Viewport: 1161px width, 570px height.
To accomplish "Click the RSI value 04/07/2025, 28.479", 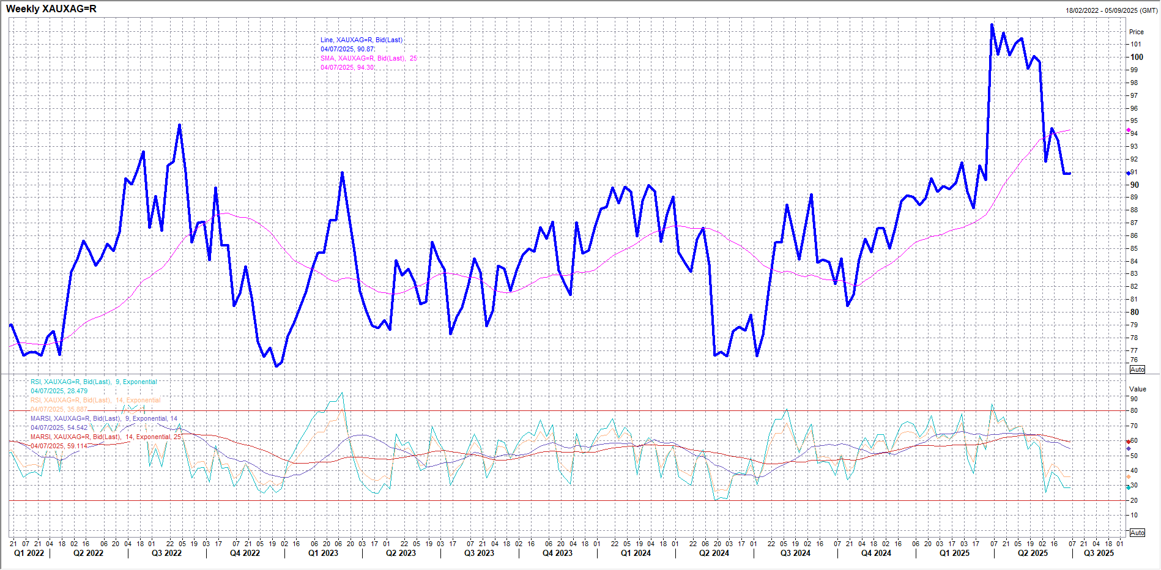I will (x=59, y=391).
